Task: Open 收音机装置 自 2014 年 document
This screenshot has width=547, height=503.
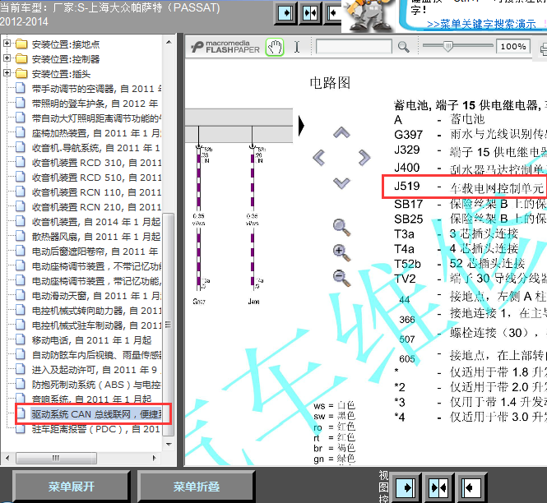Action: pyautogui.click(x=96, y=222)
